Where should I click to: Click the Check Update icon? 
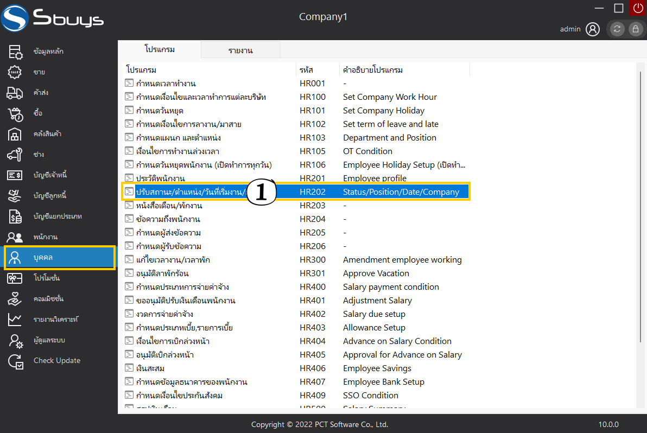tap(15, 361)
